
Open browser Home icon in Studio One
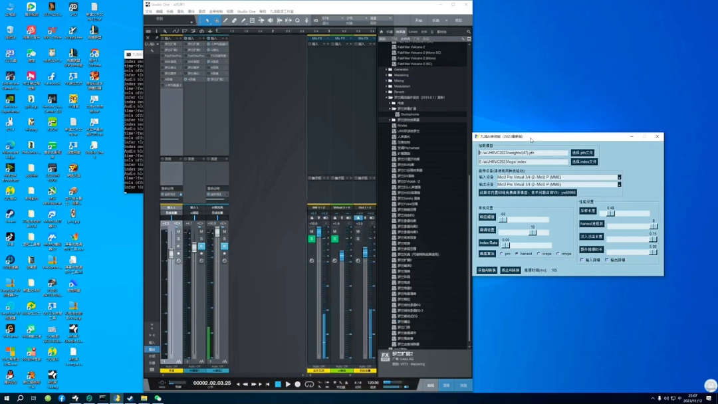click(382, 32)
